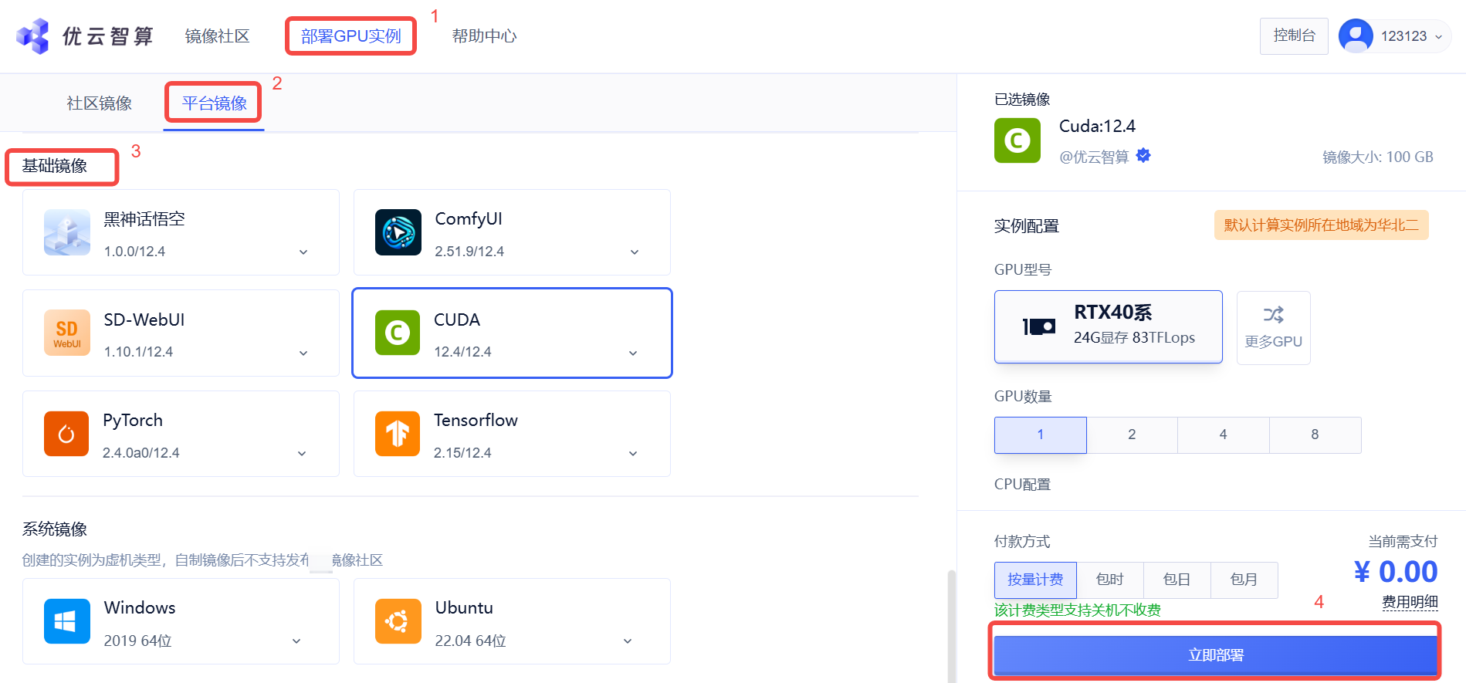This screenshot has height=683, width=1466.
Task: Choose 按量计费 payment method
Action: [x=1035, y=580]
